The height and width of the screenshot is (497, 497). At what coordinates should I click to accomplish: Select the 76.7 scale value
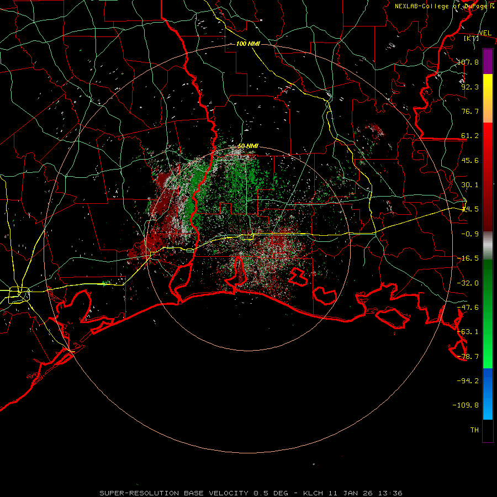coord(470,111)
